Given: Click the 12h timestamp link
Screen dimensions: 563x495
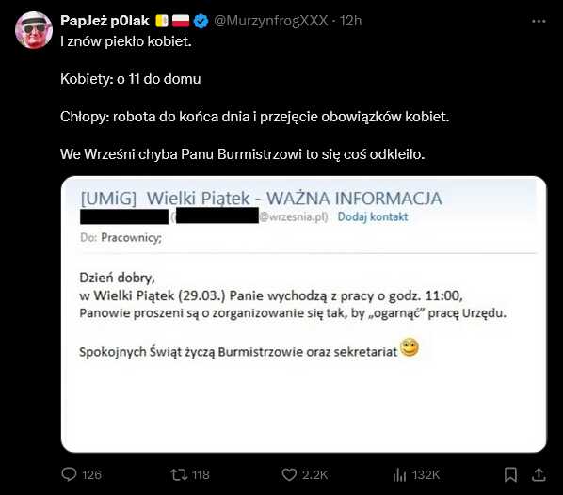Looking at the screenshot, I should tap(350, 21).
